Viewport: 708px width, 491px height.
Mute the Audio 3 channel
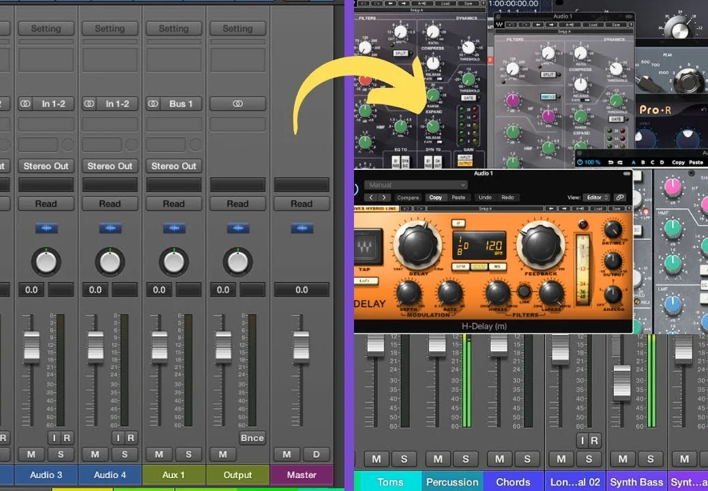[31, 454]
